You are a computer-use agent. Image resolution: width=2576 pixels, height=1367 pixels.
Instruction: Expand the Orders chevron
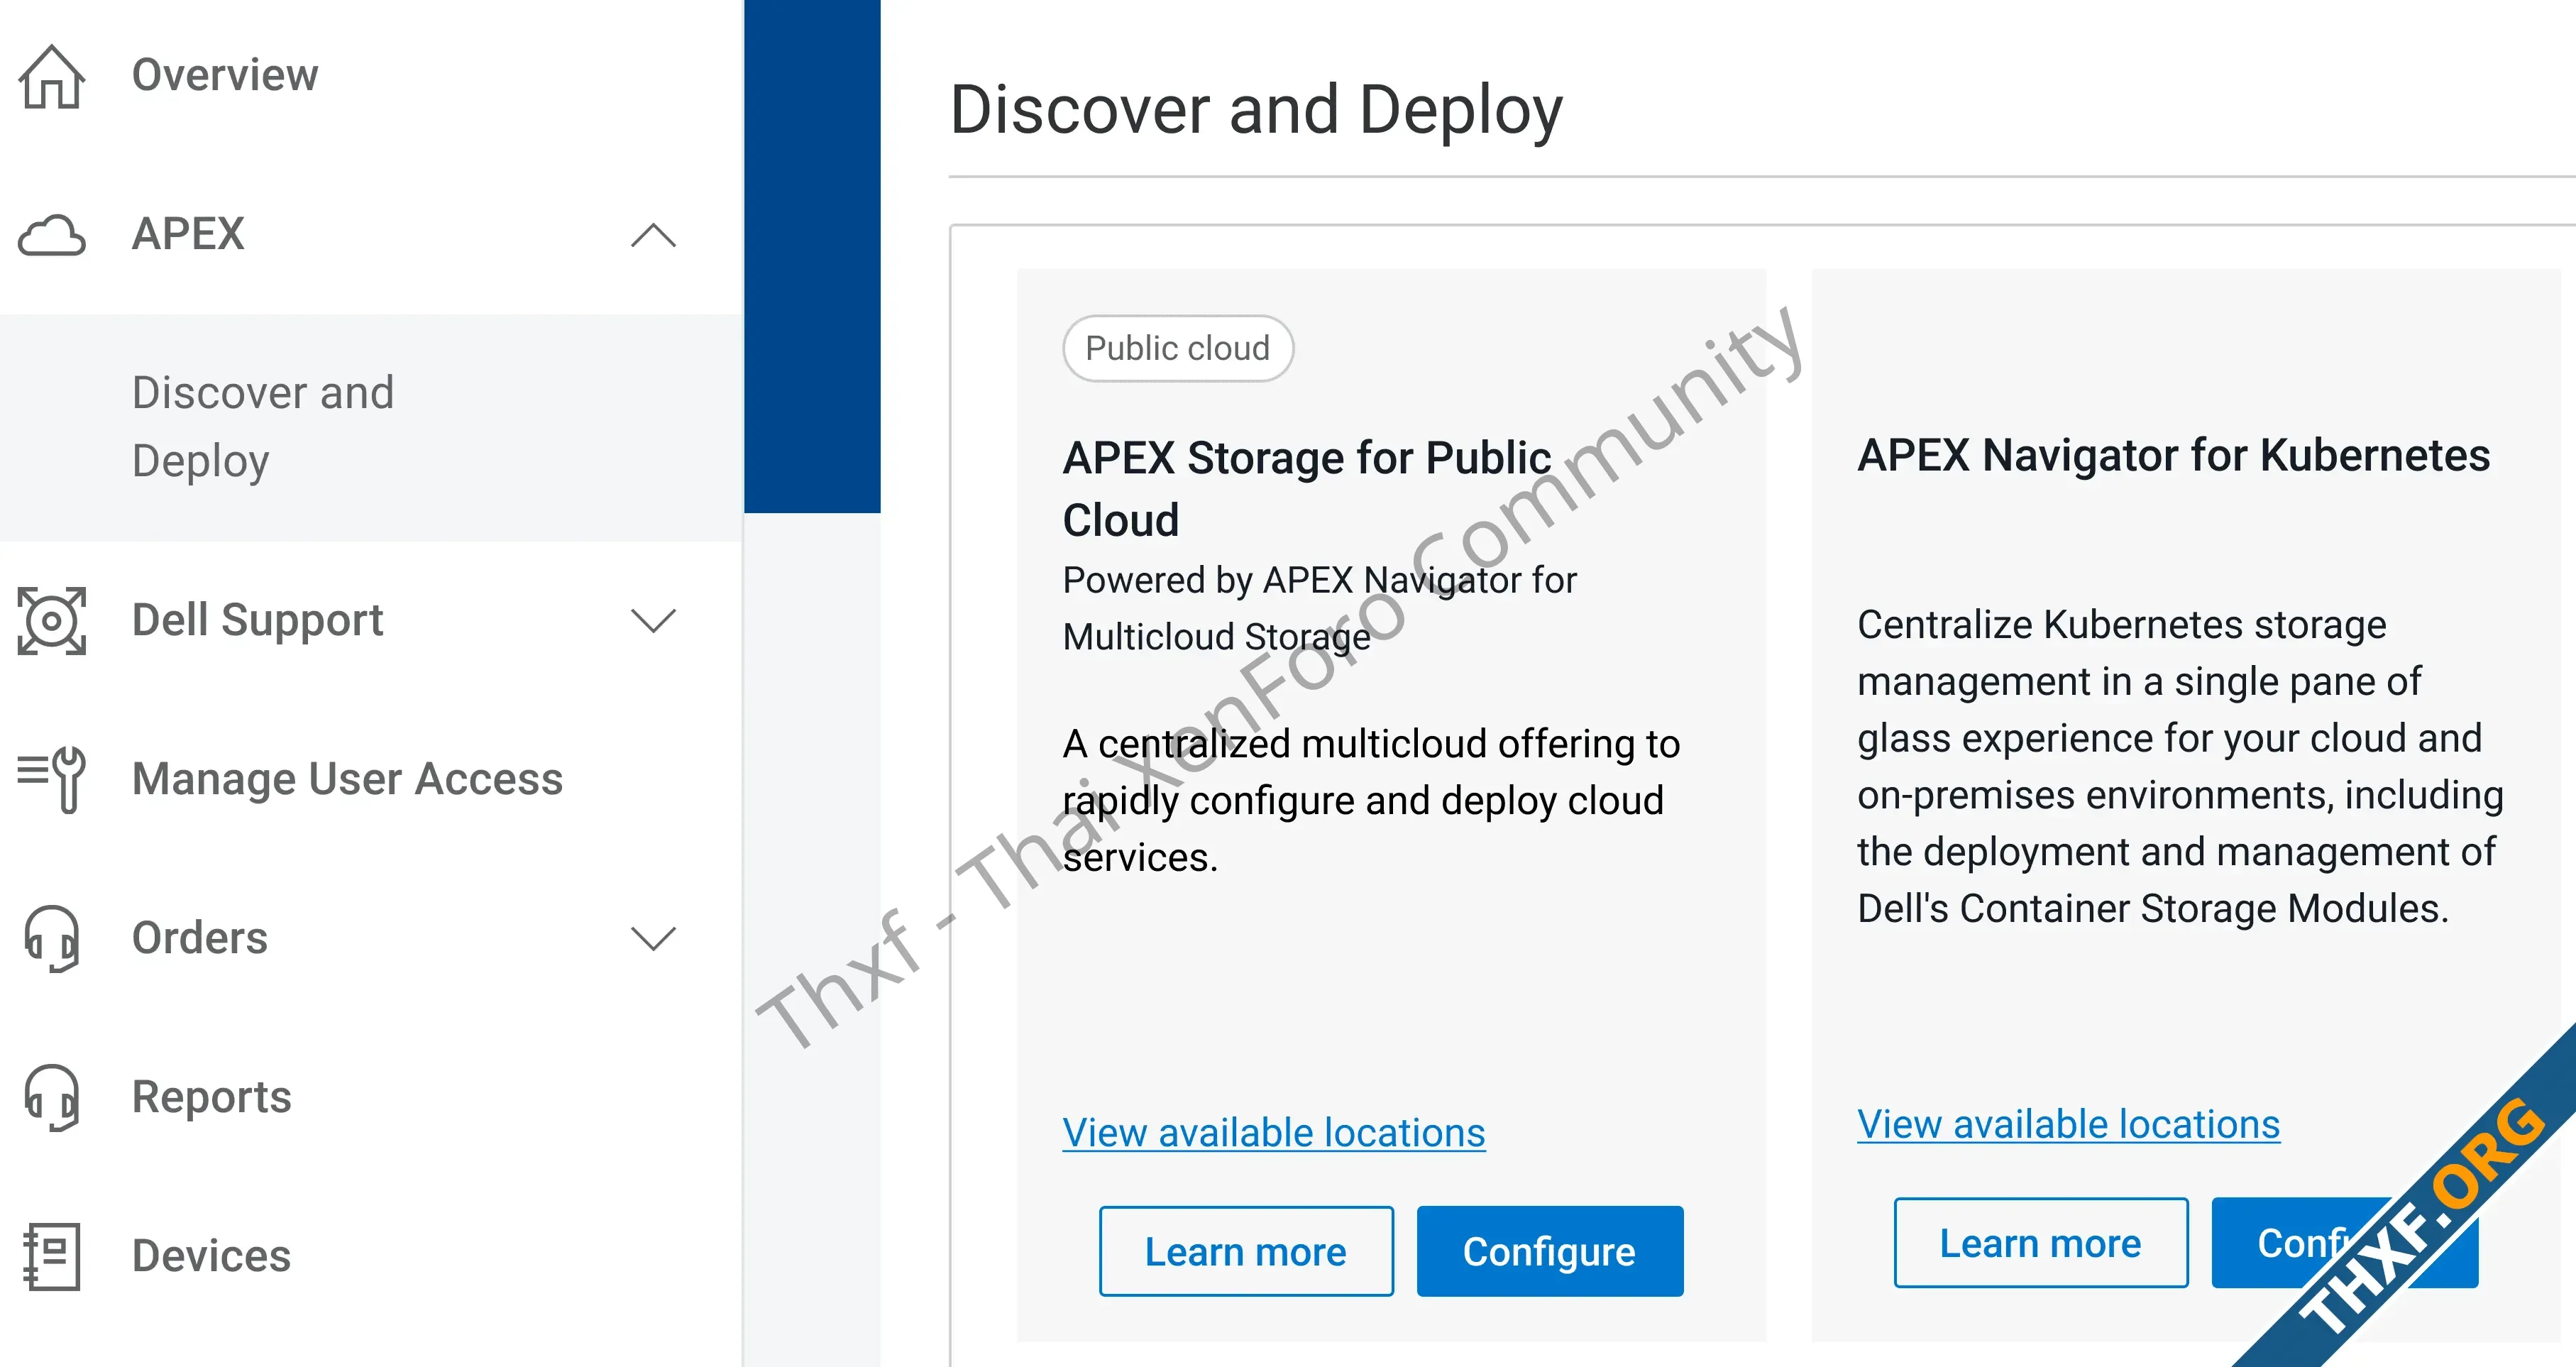tap(654, 938)
